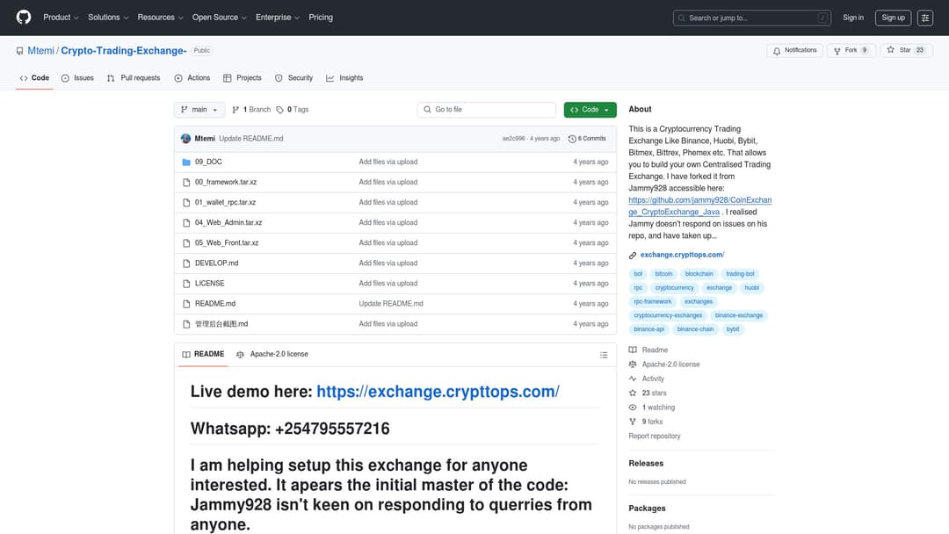The image size is (949, 534).
Task: Click the rpc-framework topic tag
Action: (652, 302)
